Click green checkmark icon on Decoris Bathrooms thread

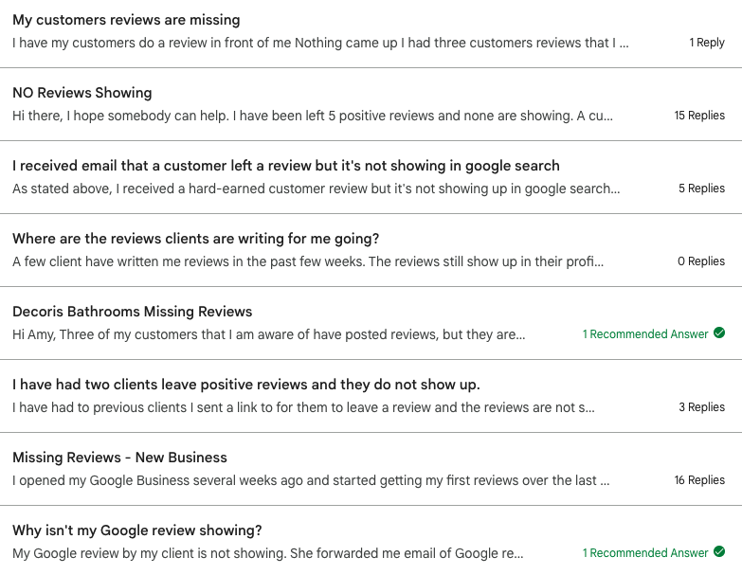pyautogui.click(x=719, y=332)
